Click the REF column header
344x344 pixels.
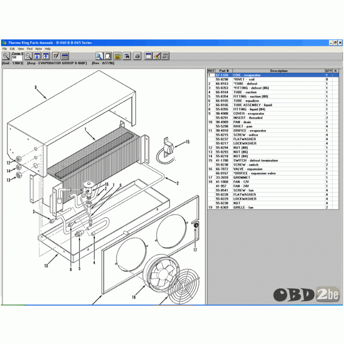(211, 71)
